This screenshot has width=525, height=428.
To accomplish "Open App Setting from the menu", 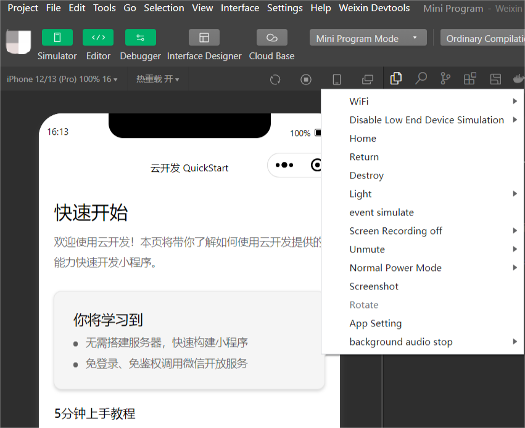I will 423,323.
